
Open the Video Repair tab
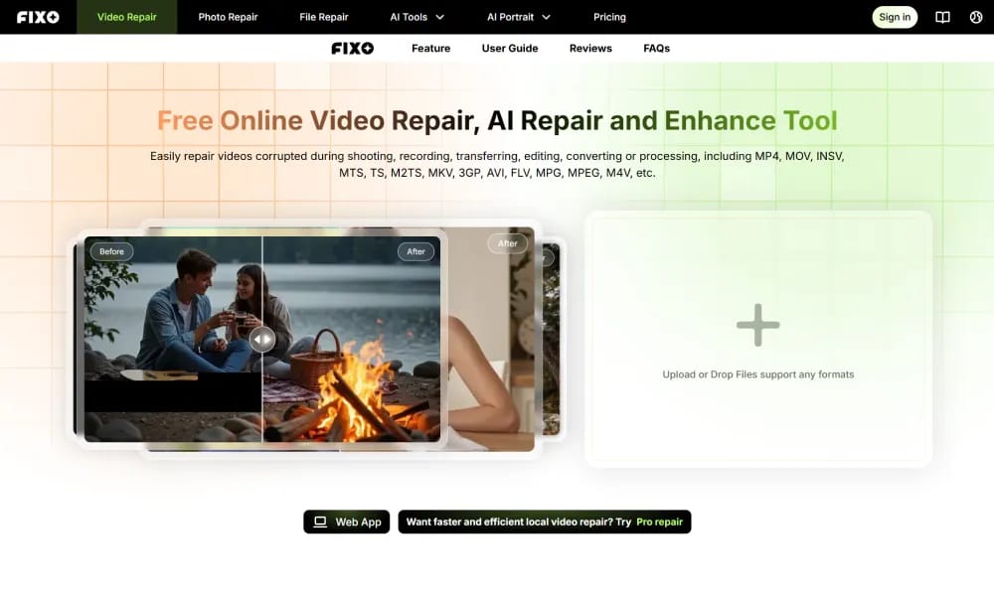[127, 17]
